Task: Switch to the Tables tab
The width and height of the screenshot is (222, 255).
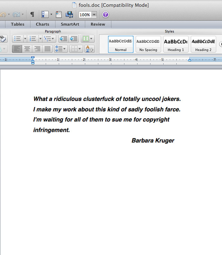Action: pyautogui.click(x=17, y=24)
